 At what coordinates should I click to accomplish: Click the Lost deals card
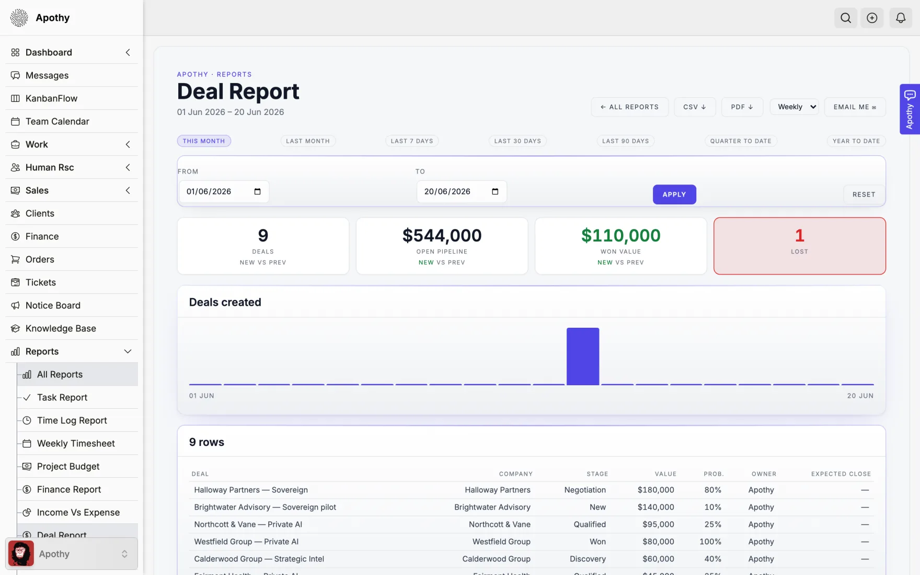(x=799, y=246)
